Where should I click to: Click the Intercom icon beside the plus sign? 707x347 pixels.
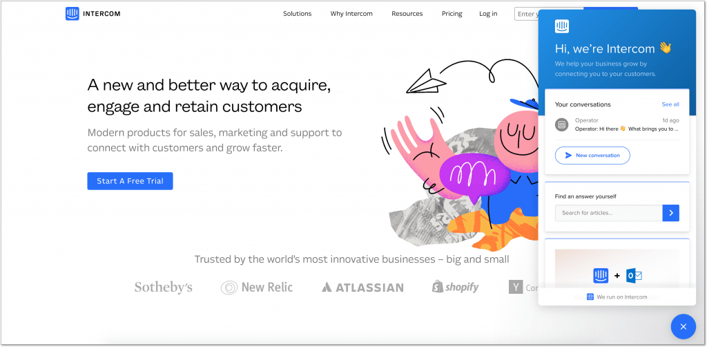(x=601, y=275)
